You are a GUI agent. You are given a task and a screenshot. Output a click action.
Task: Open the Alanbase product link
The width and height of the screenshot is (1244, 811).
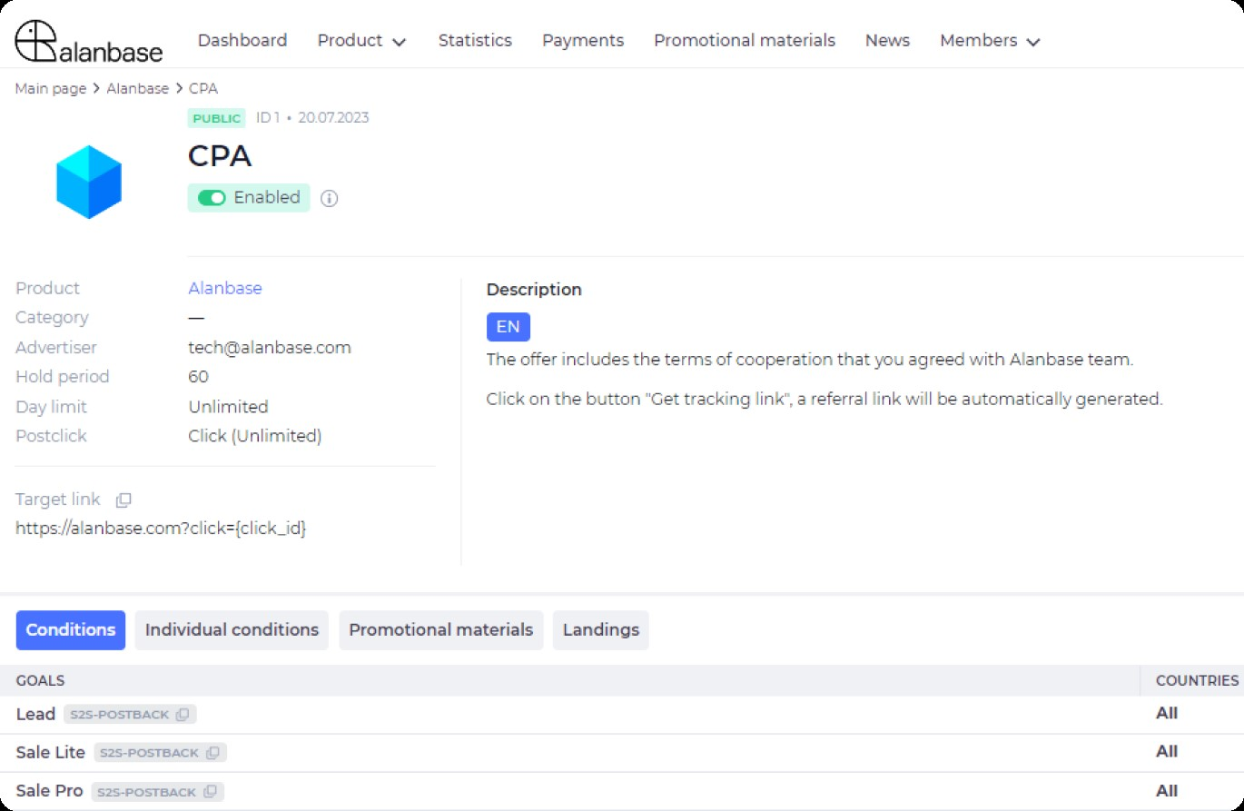point(225,288)
